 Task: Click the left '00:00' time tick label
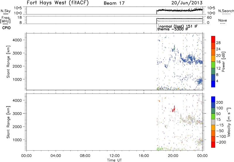[x=26, y=156]
